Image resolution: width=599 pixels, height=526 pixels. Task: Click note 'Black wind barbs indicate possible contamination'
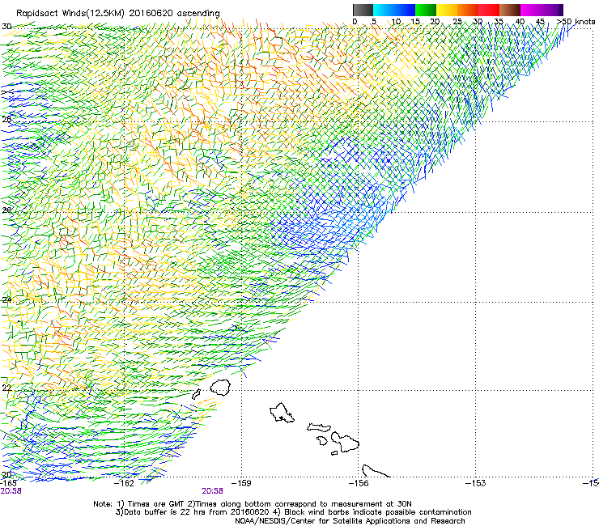[x=377, y=512]
